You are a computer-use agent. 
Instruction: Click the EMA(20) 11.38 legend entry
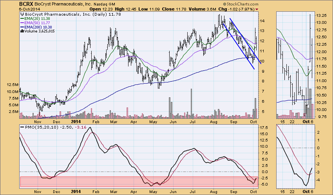(35, 19)
